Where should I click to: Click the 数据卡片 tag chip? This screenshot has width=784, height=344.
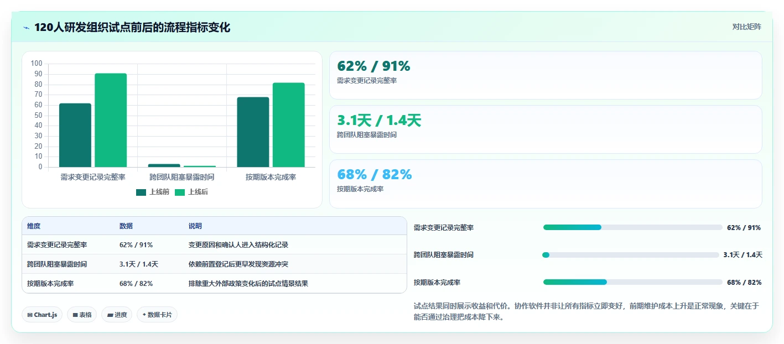(x=157, y=315)
